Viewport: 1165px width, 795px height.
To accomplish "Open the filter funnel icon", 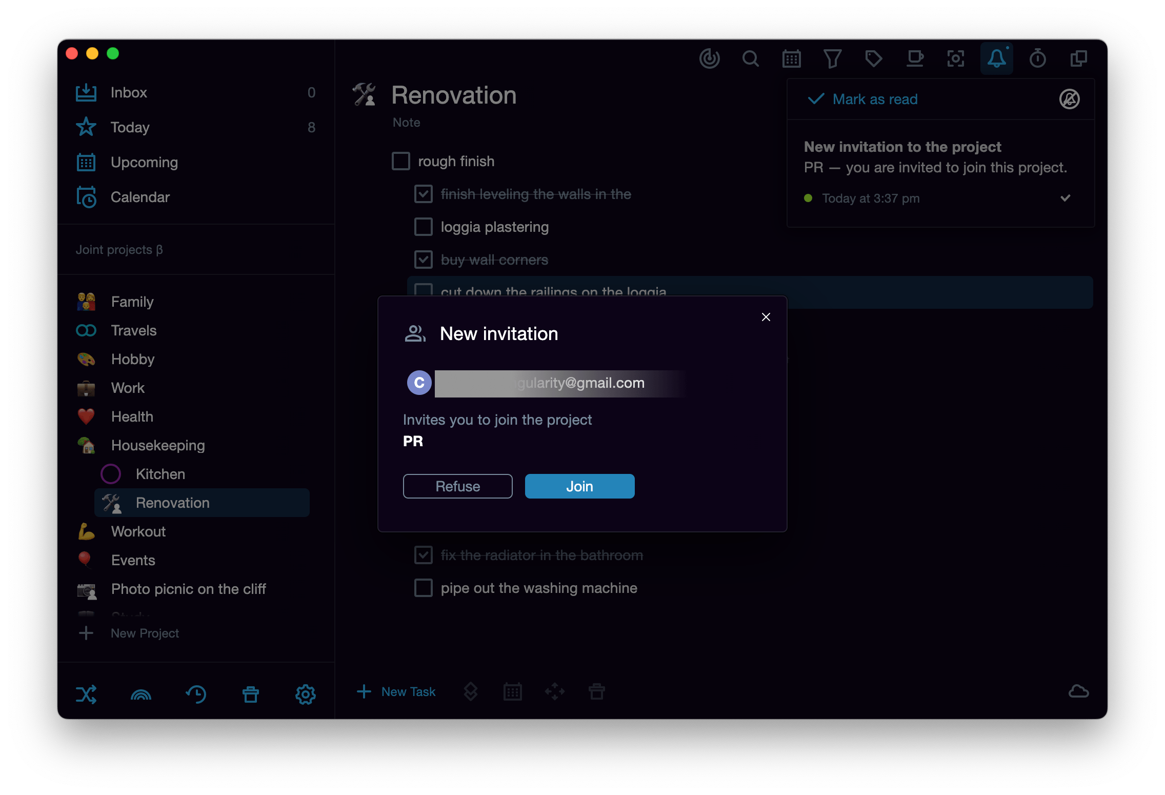I will coord(832,58).
